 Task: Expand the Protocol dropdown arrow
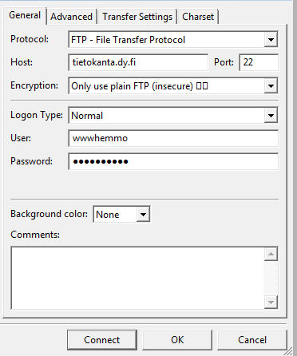pos(271,40)
